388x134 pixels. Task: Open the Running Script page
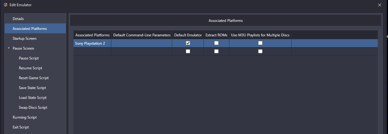tap(25, 117)
